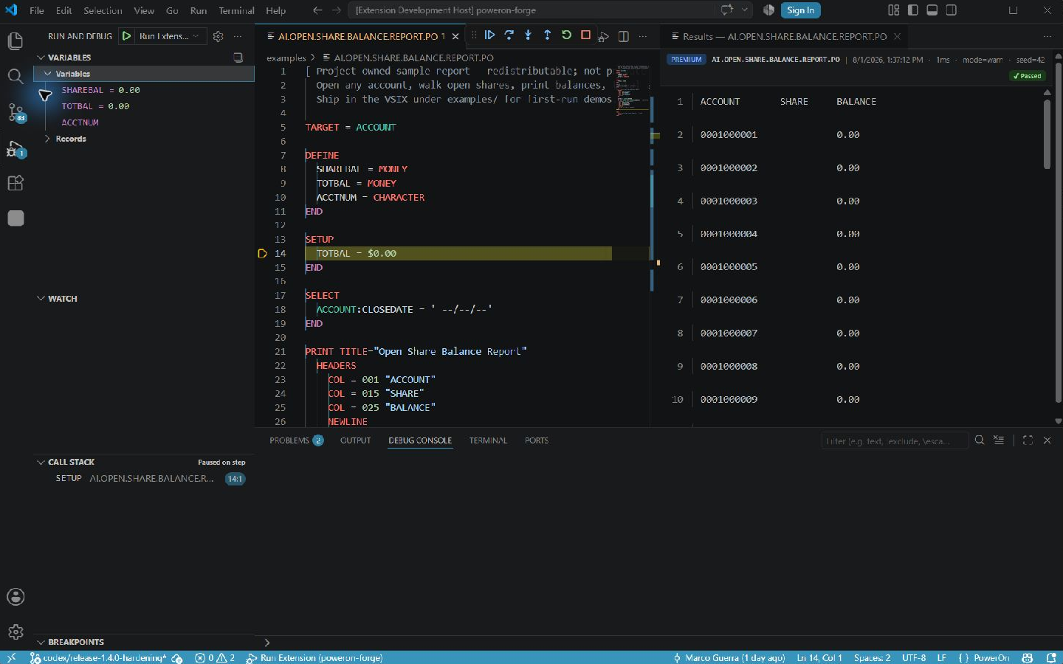Toggle the bottom panel layout button

[x=932, y=10]
